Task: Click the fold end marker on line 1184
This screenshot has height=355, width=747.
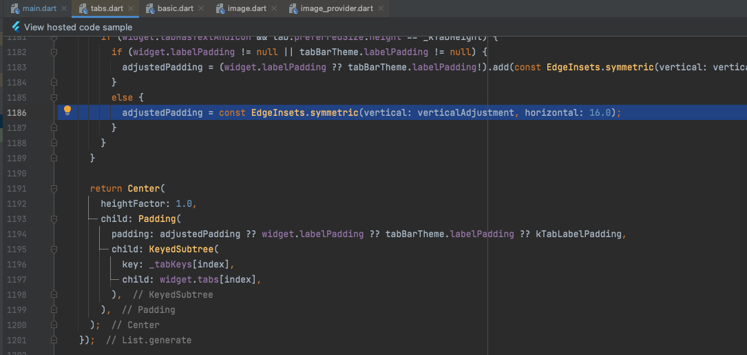Action: coord(54,83)
